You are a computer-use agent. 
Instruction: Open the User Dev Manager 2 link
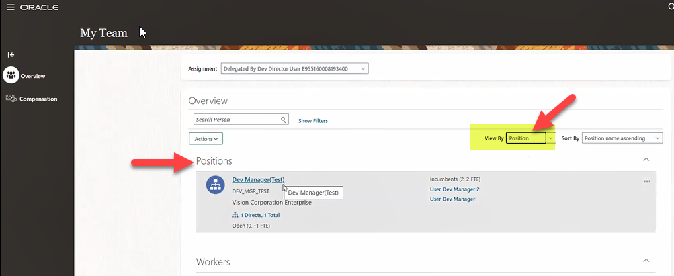point(454,189)
